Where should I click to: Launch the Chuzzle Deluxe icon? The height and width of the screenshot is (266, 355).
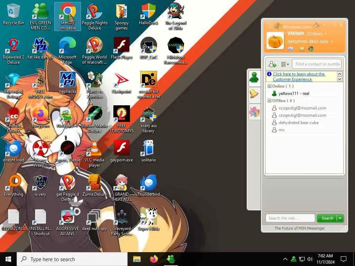click(14, 119)
